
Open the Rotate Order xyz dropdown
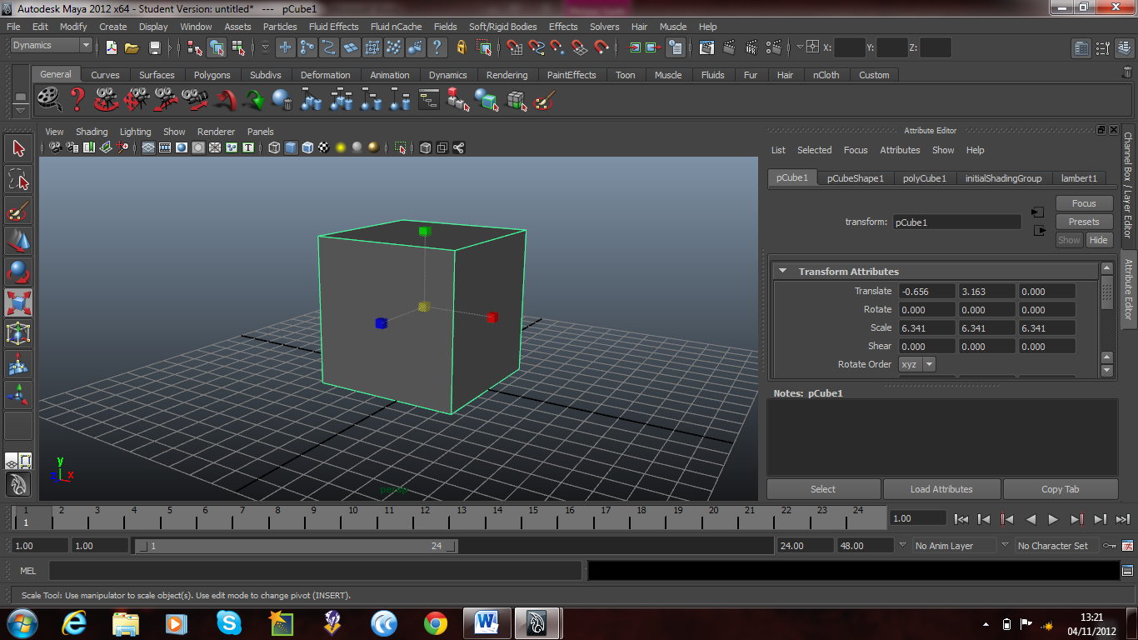917,364
